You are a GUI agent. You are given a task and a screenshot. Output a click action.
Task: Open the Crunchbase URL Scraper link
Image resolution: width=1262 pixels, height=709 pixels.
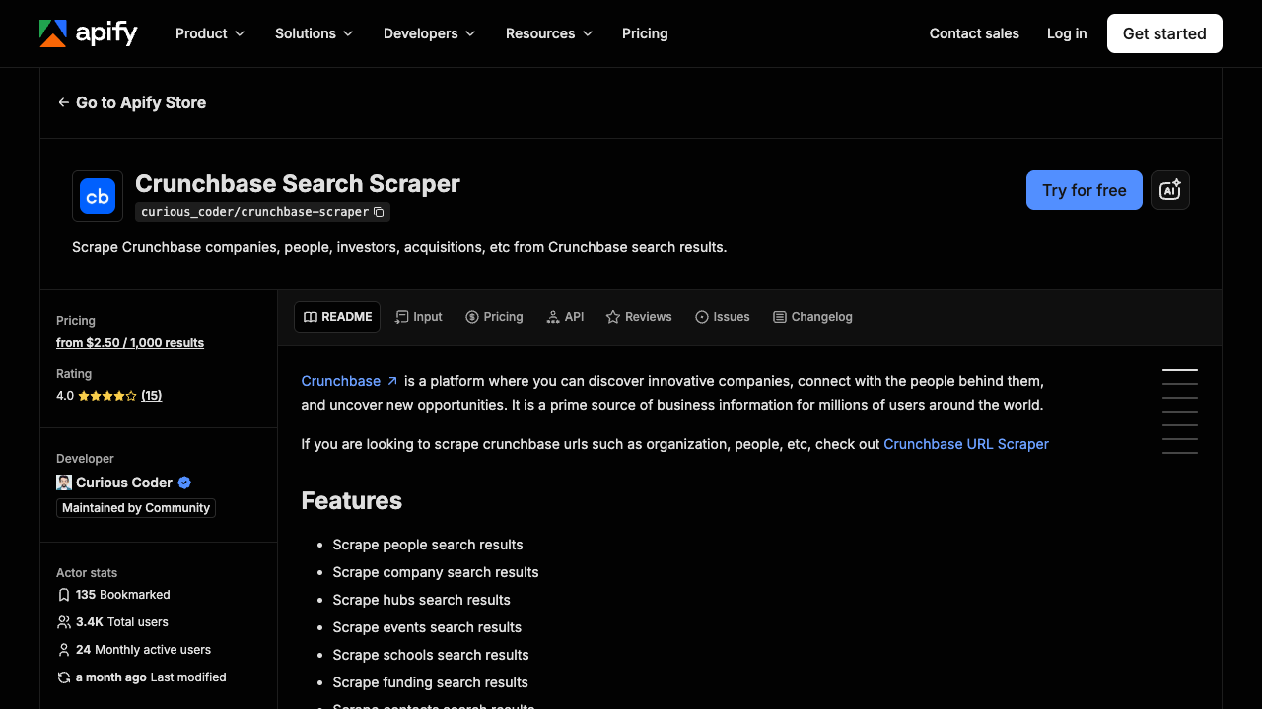pyautogui.click(x=966, y=444)
